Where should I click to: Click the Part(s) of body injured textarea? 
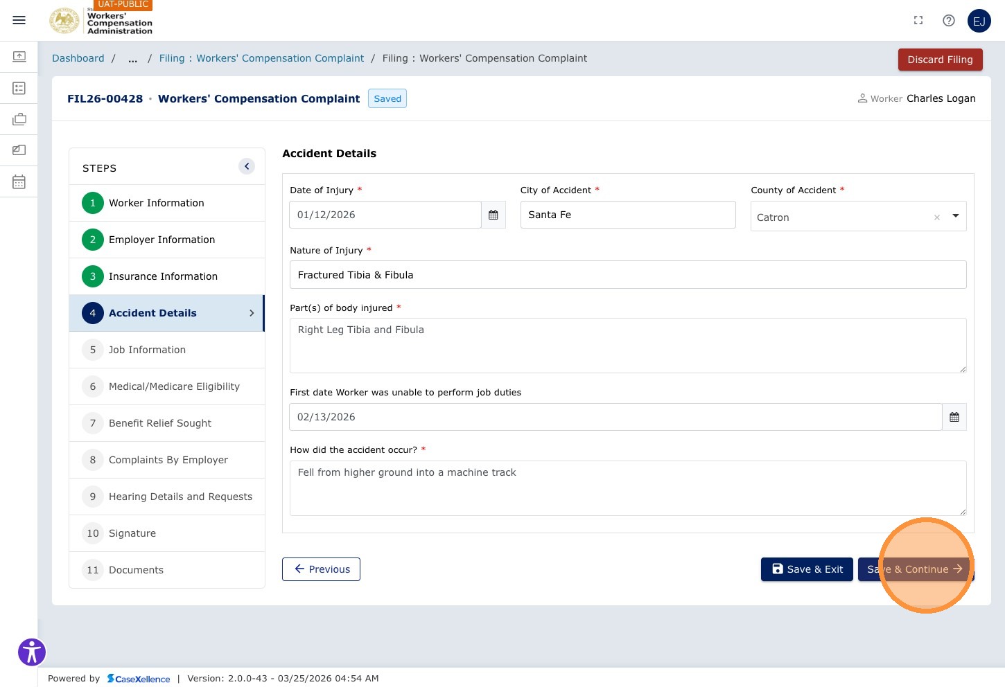tap(628, 346)
